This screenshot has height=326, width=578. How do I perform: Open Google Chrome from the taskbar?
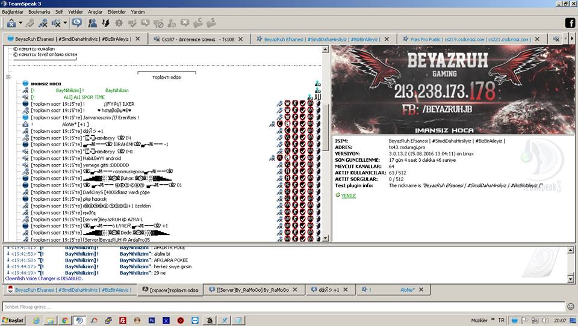(x=64, y=321)
